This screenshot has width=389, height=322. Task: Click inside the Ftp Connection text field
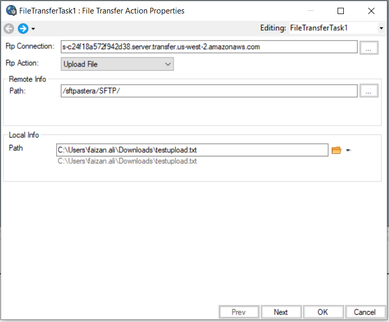209,47
